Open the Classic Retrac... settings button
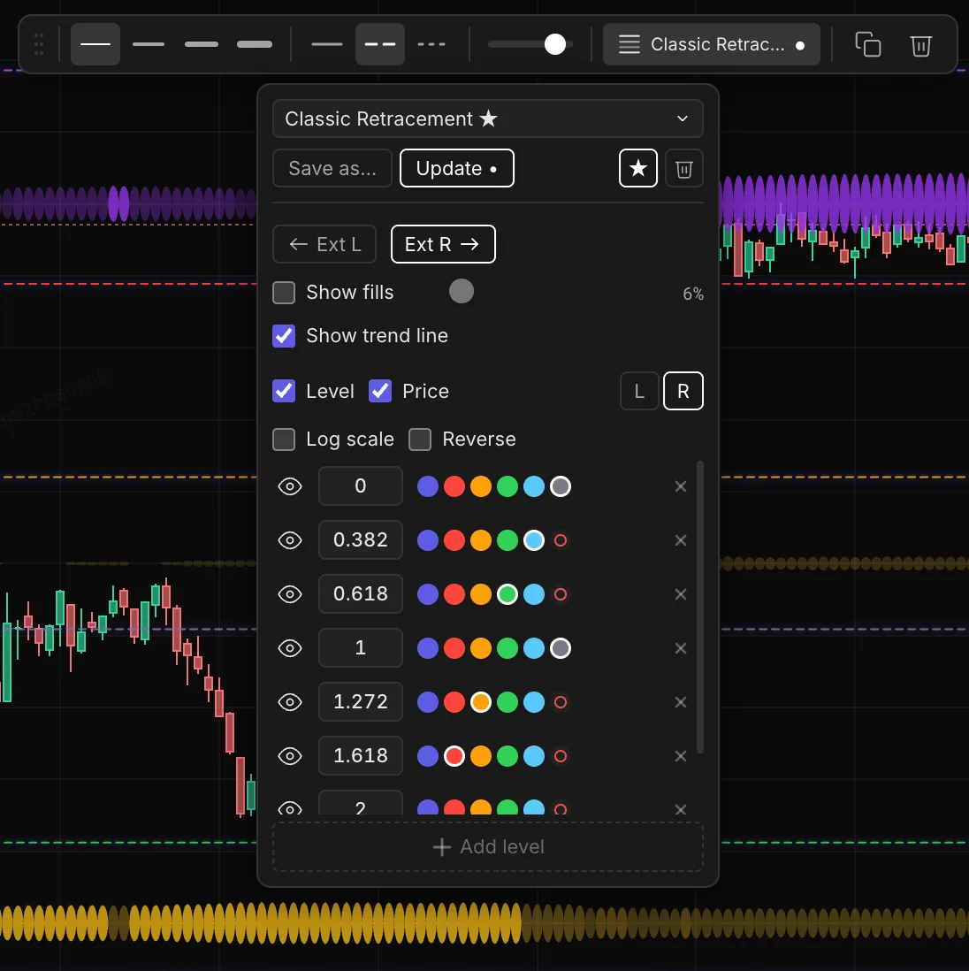Viewport: 969px width, 971px height. tap(712, 44)
